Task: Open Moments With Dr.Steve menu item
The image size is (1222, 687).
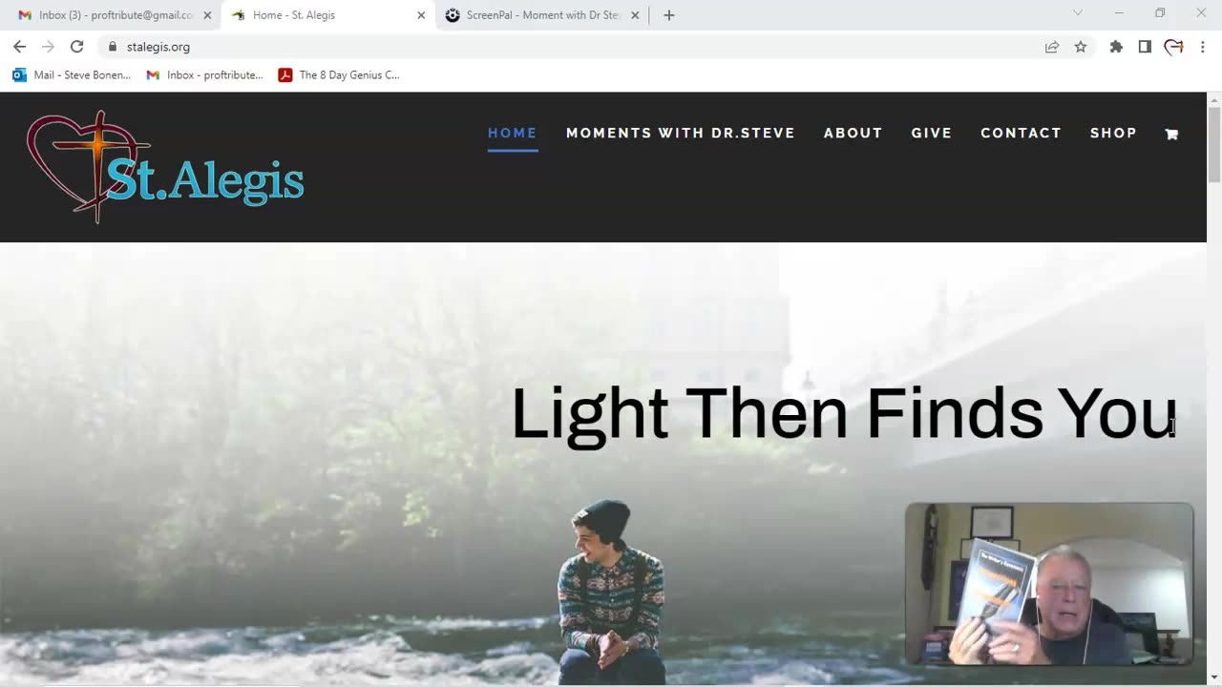Action: tap(681, 134)
